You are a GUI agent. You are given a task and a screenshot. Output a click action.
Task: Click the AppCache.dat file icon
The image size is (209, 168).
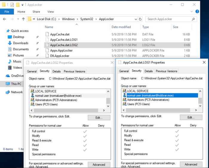point(47,34)
